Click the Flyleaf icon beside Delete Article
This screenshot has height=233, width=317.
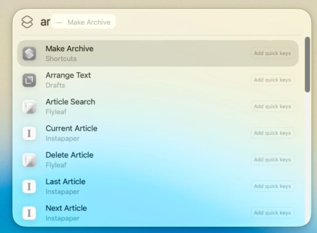click(29, 160)
